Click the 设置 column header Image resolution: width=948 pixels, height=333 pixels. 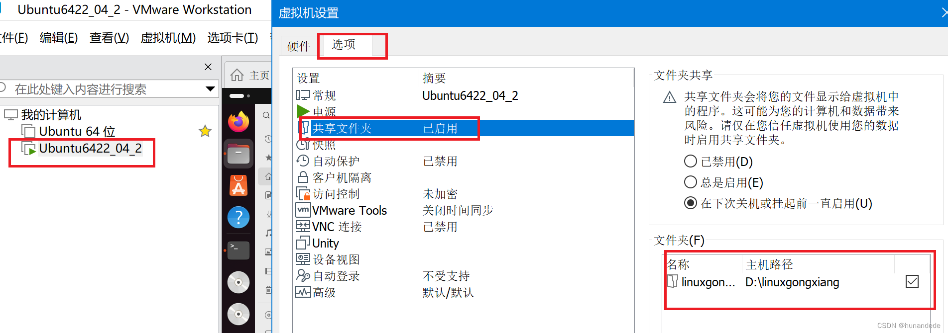pos(356,78)
